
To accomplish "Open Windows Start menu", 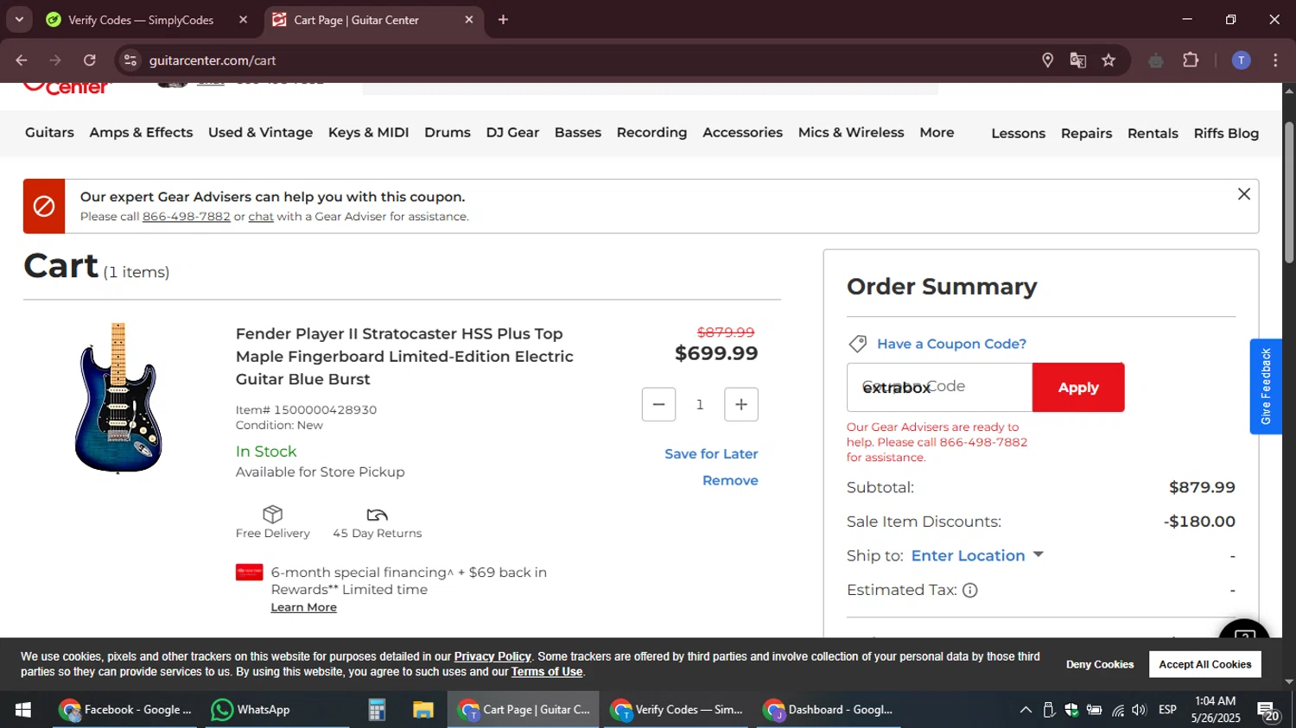I will [x=23, y=710].
